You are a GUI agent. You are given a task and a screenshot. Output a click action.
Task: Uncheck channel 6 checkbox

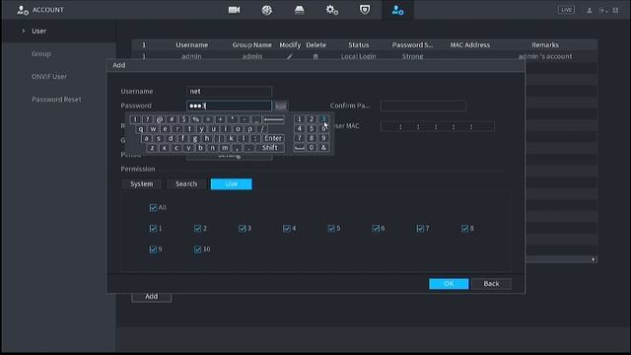(376, 229)
